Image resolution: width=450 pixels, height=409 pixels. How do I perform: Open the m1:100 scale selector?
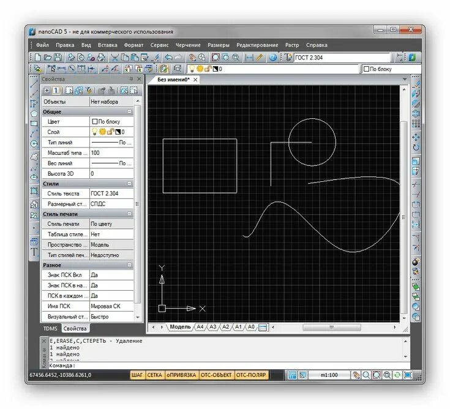pos(329,375)
